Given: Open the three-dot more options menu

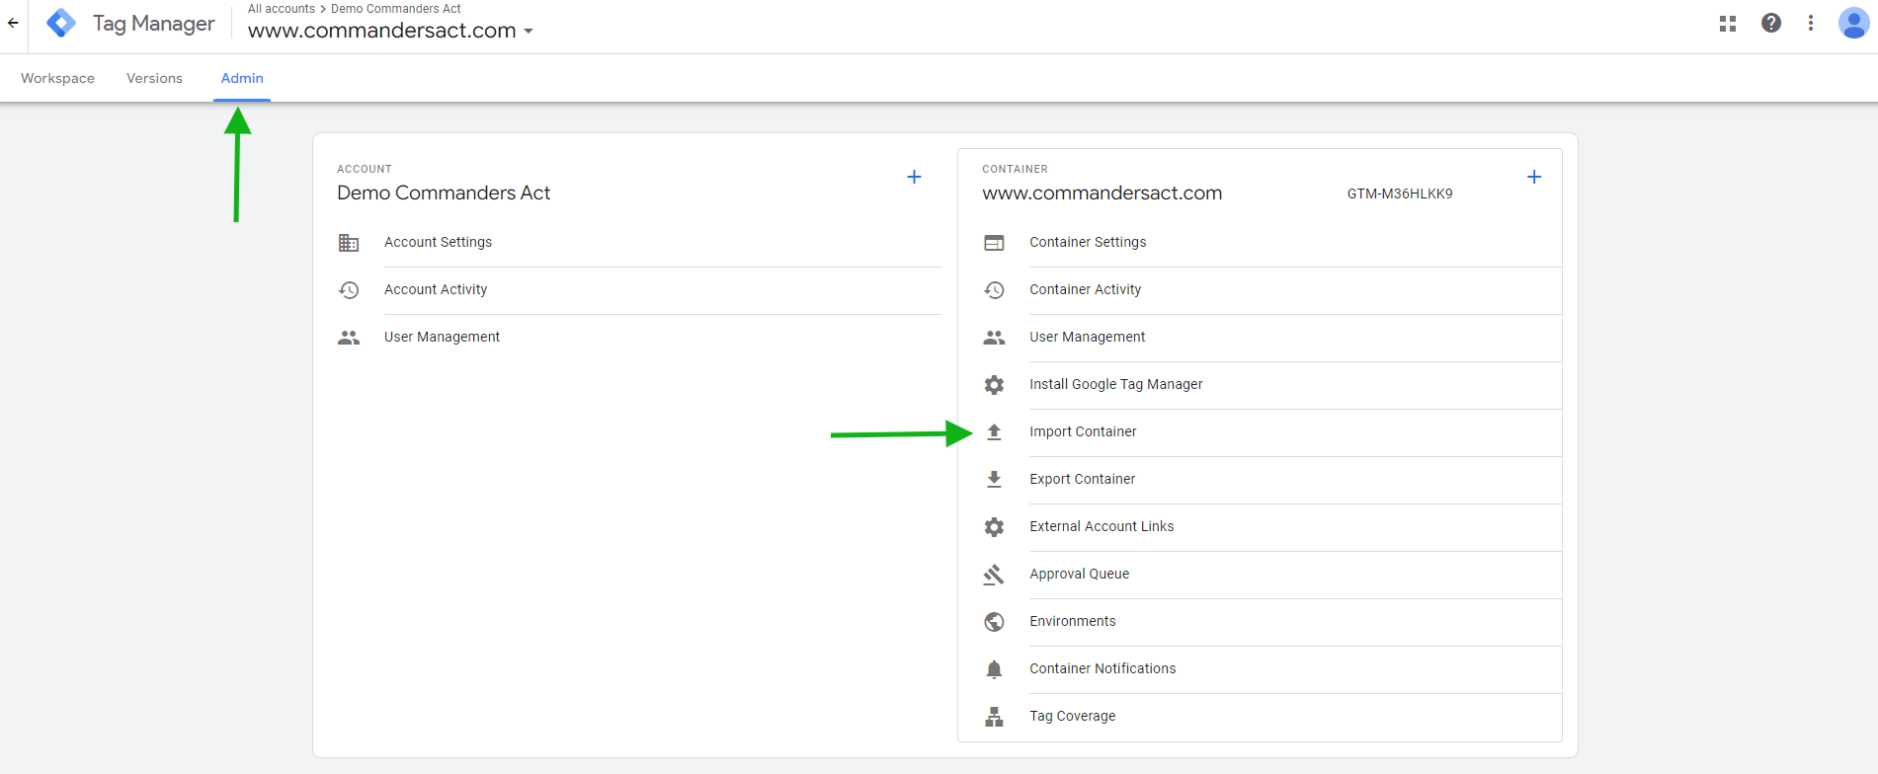Looking at the screenshot, I should [1811, 24].
